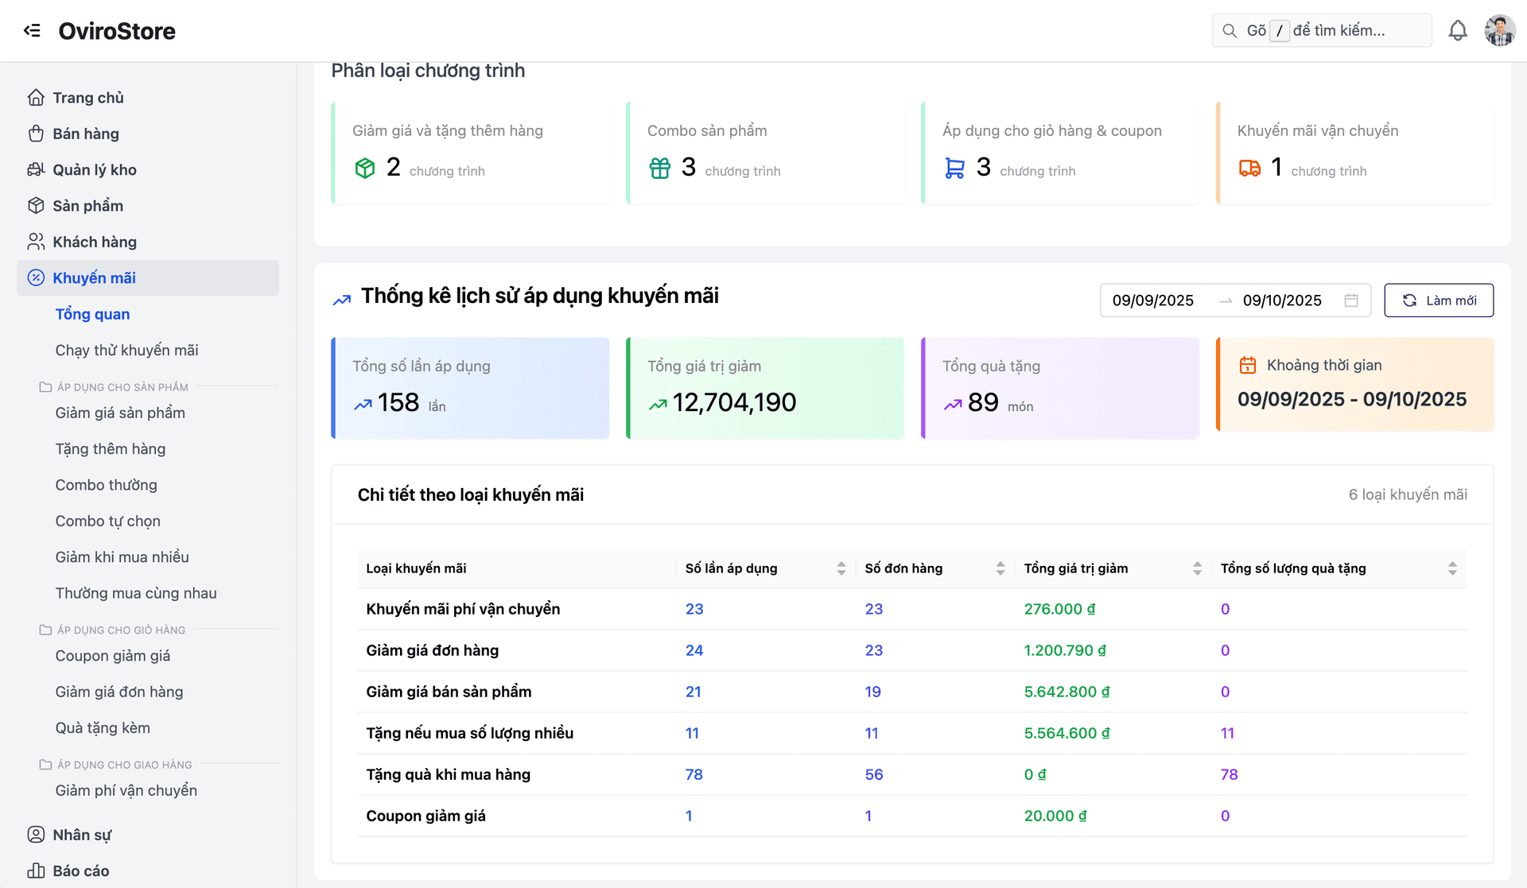1527x888 pixels.
Task: Sort by Tổng giá trị giảm column
Action: click(1197, 568)
